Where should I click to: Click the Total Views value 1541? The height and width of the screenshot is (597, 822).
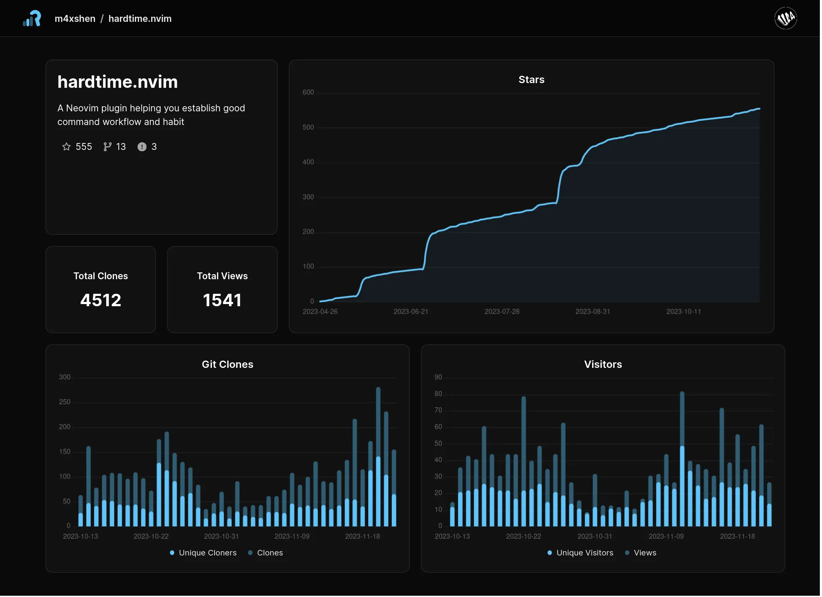click(223, 301)
